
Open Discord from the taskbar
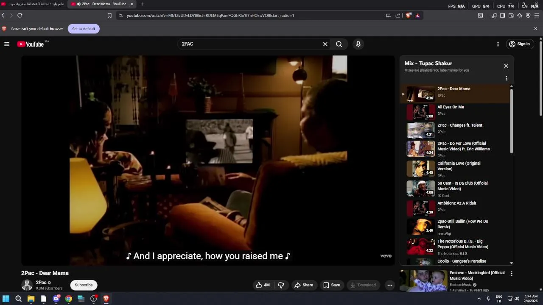coord(56,299)
